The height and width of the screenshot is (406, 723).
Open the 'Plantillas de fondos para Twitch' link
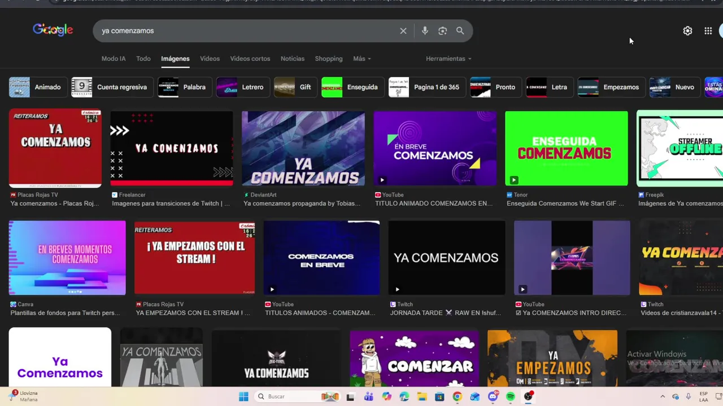65,313
